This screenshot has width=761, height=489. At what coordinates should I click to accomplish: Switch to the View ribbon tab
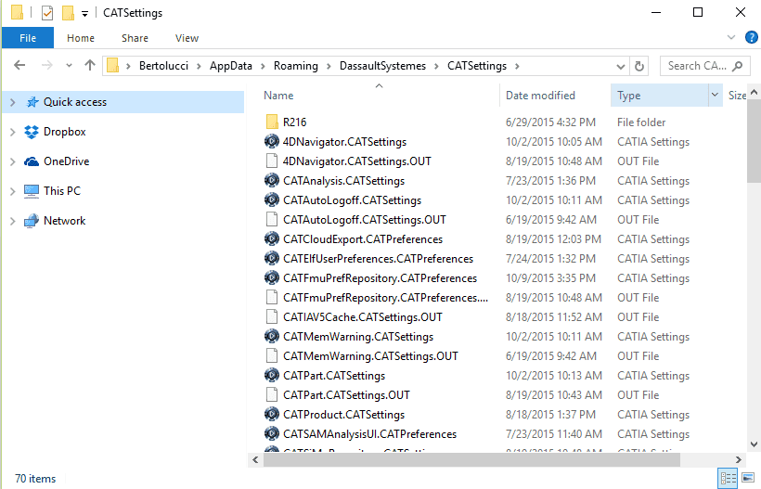(x=187, y=38)
